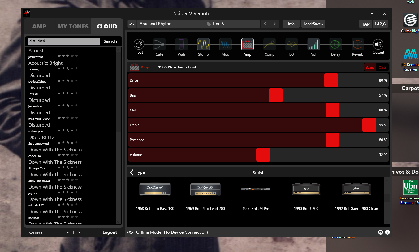Image resolution: width=419 pixels, height=252 pixels.
Task: Select the Gate effect block icon
Action: coord(159,45)
